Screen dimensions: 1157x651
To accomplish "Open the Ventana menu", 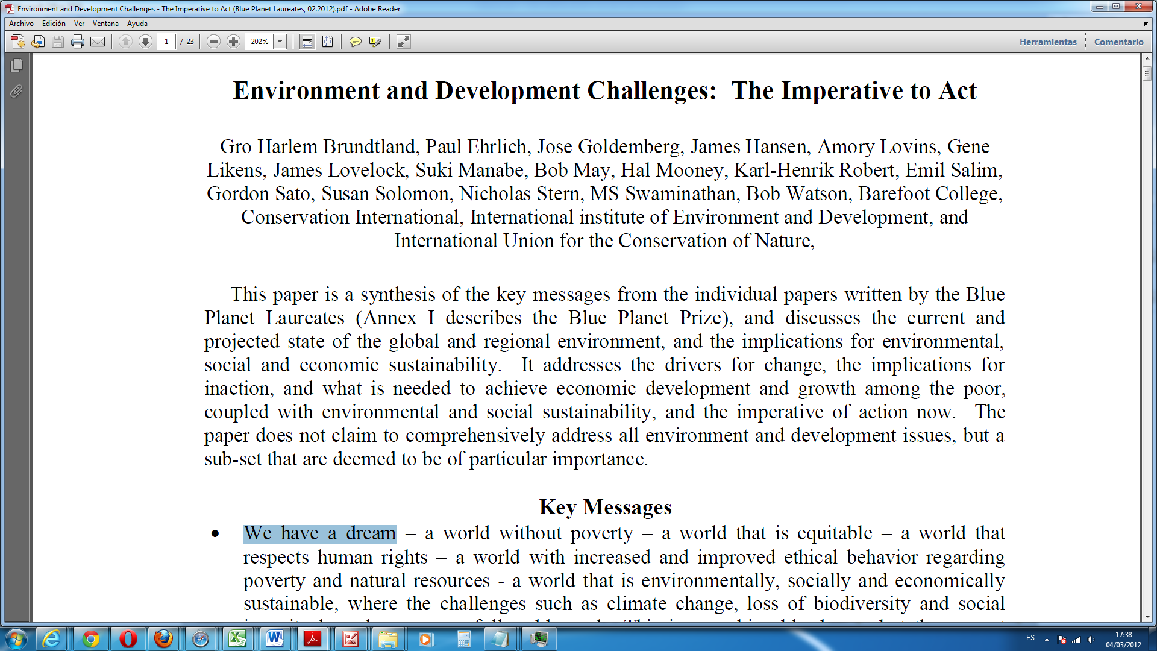I will click(x=105, y=24).
